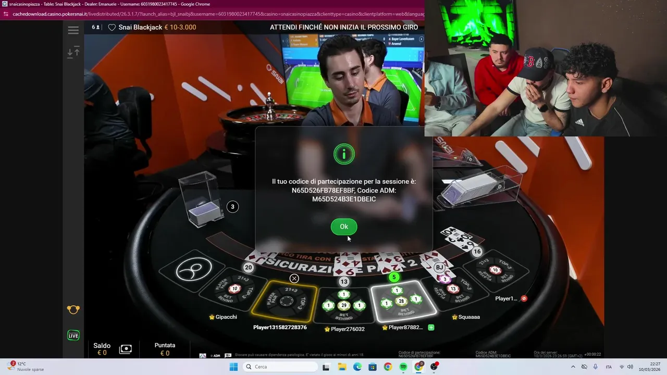
Task: Click the 13 chip on Squaaaa's seat
Action: coord(453,289)
